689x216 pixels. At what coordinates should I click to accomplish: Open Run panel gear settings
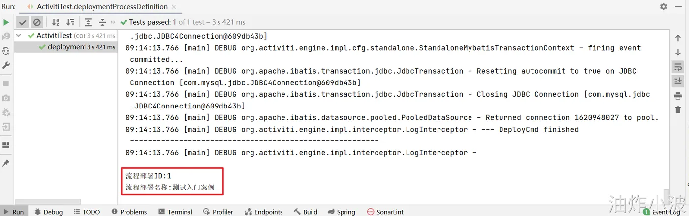pos(664,7)
